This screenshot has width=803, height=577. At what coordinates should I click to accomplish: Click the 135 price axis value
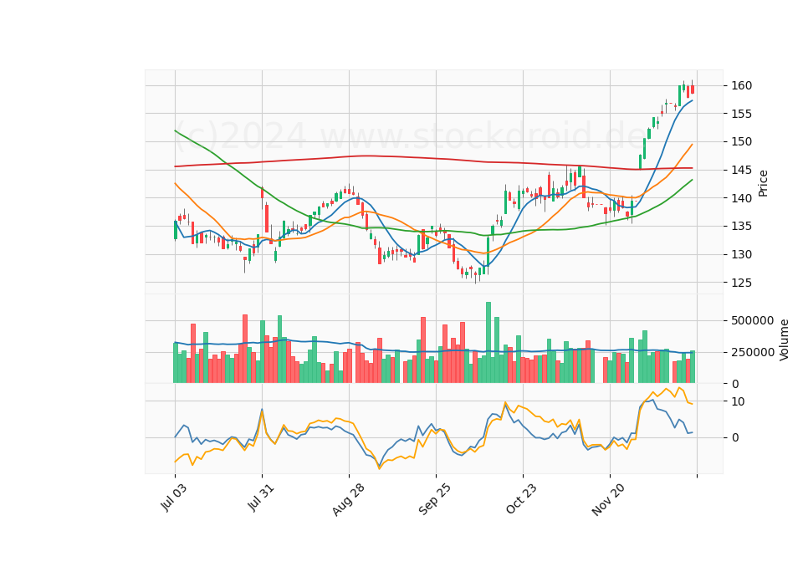click(x=741, y=227)
